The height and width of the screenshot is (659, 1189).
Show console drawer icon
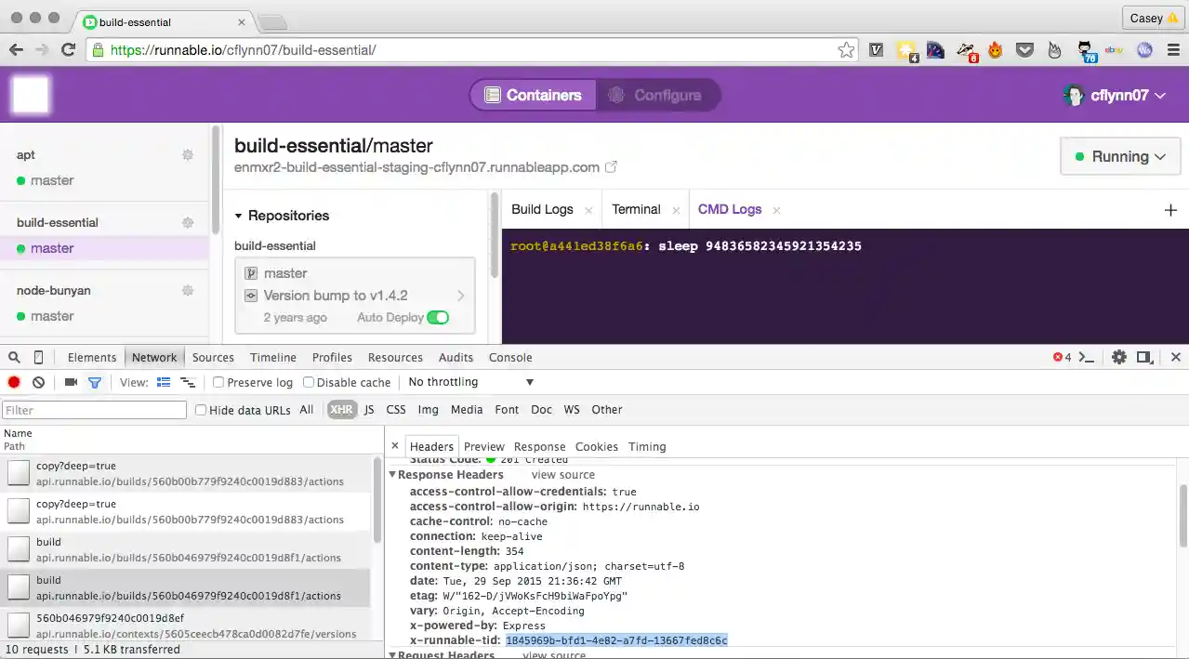coord(1086,357)
